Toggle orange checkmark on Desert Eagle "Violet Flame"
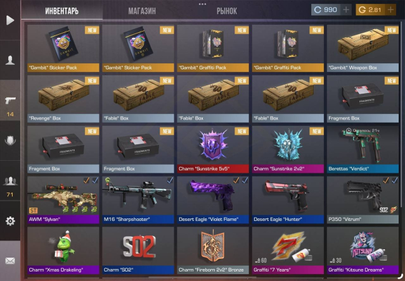 click(236, 180)
